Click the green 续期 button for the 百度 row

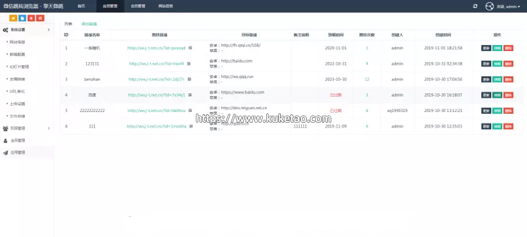(497, 95)
